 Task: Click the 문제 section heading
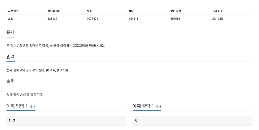pos(11,32)
